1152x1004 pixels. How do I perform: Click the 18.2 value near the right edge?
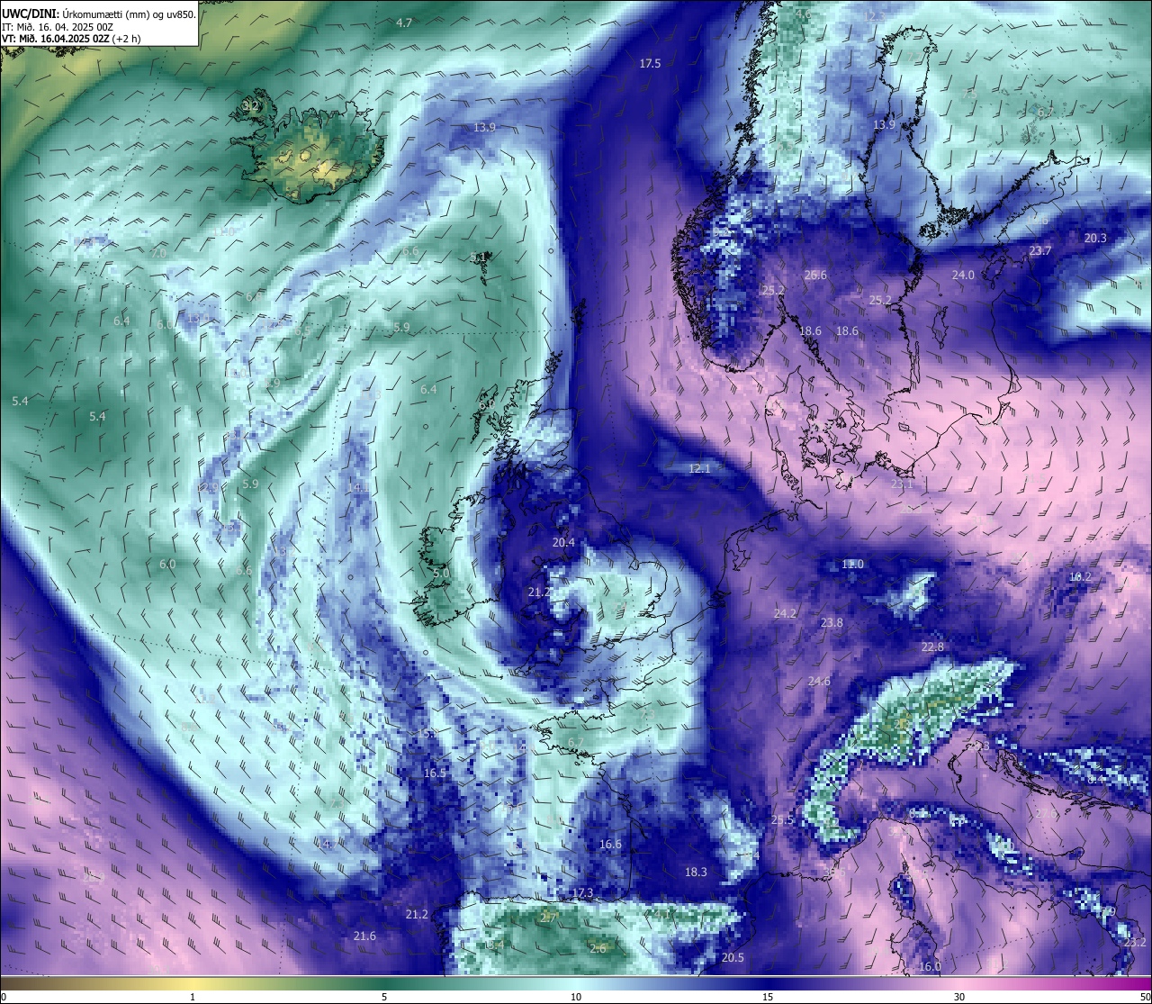[x=1080, y=576]
